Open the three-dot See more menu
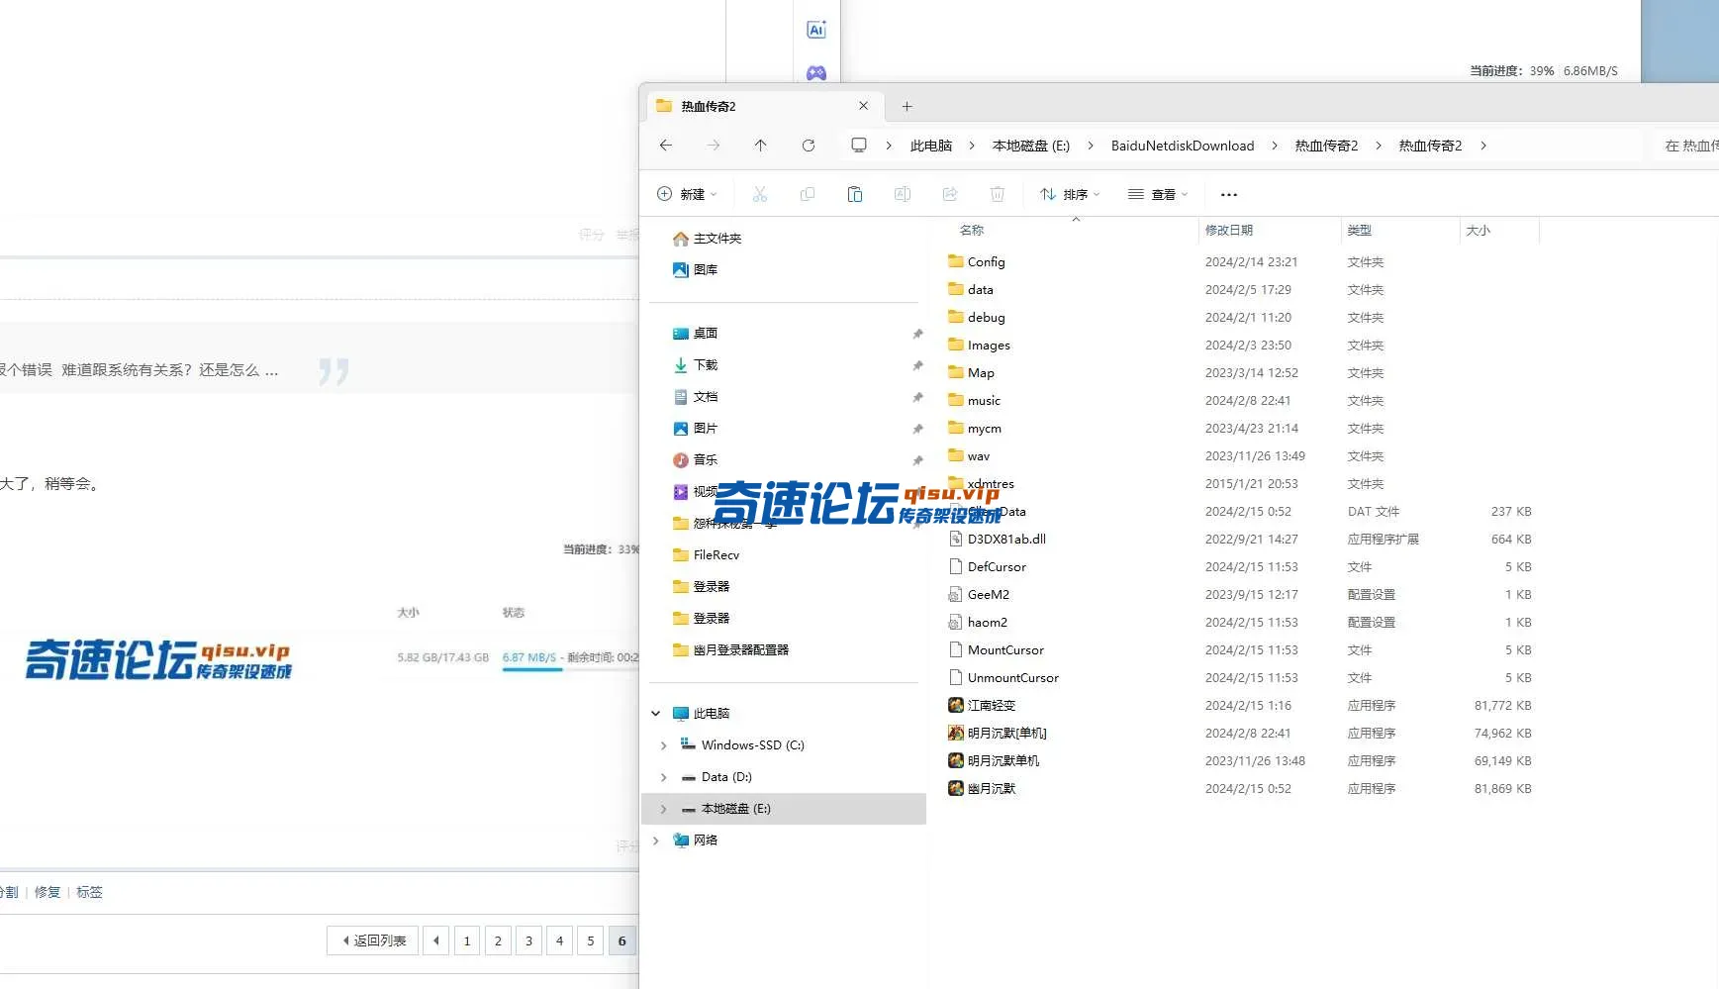The height and width of the screenshot is (989, 1719). click(1229, 195)
